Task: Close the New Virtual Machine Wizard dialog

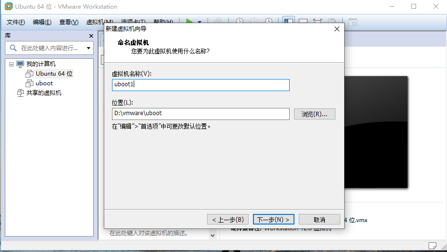Action: [337, 29]
